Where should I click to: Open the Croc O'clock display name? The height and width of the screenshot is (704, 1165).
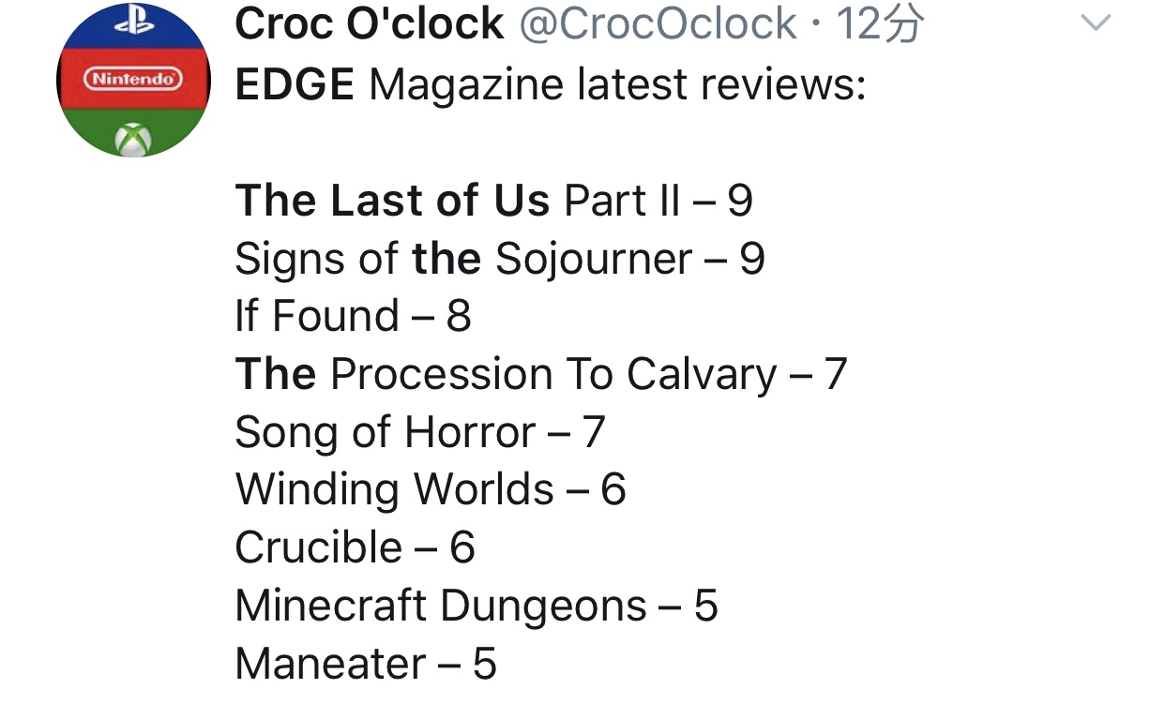point(369,24)
